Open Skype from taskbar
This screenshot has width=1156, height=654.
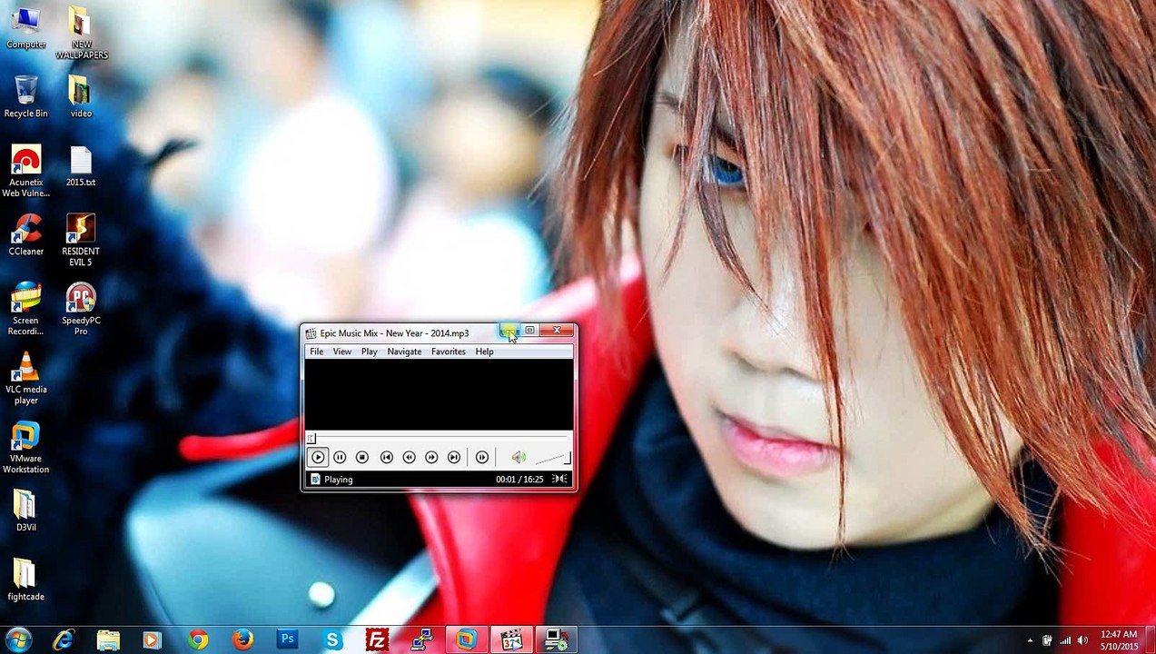[332, 640]
